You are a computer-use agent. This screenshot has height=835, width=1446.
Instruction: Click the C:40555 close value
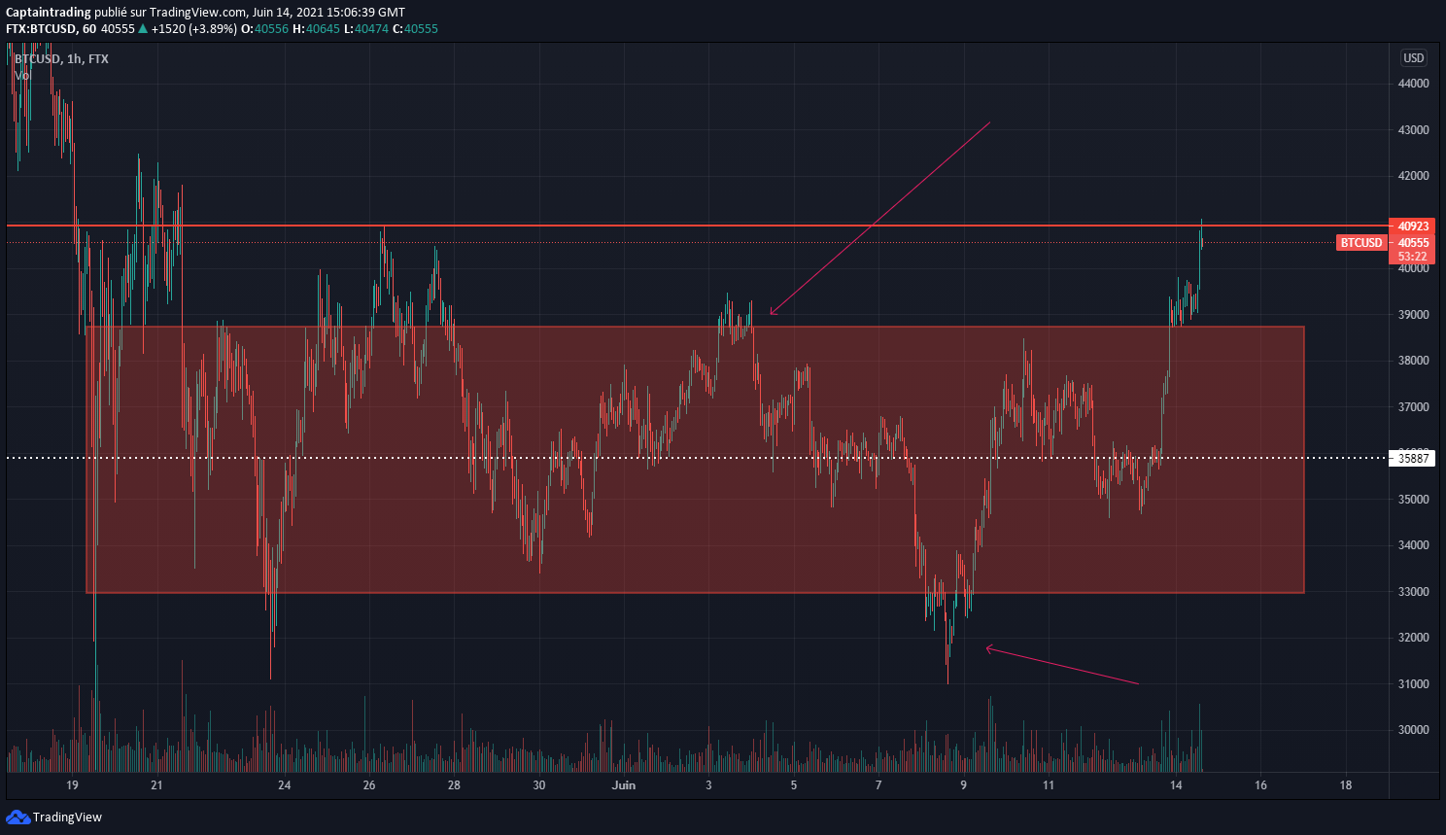click(x=415, y=29)
